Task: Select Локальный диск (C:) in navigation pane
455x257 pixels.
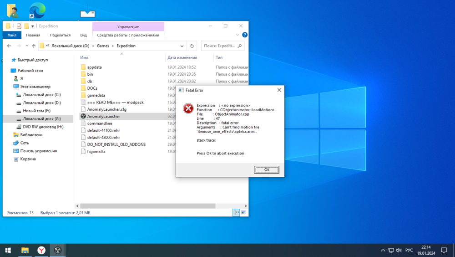Action: click(42, 95)
